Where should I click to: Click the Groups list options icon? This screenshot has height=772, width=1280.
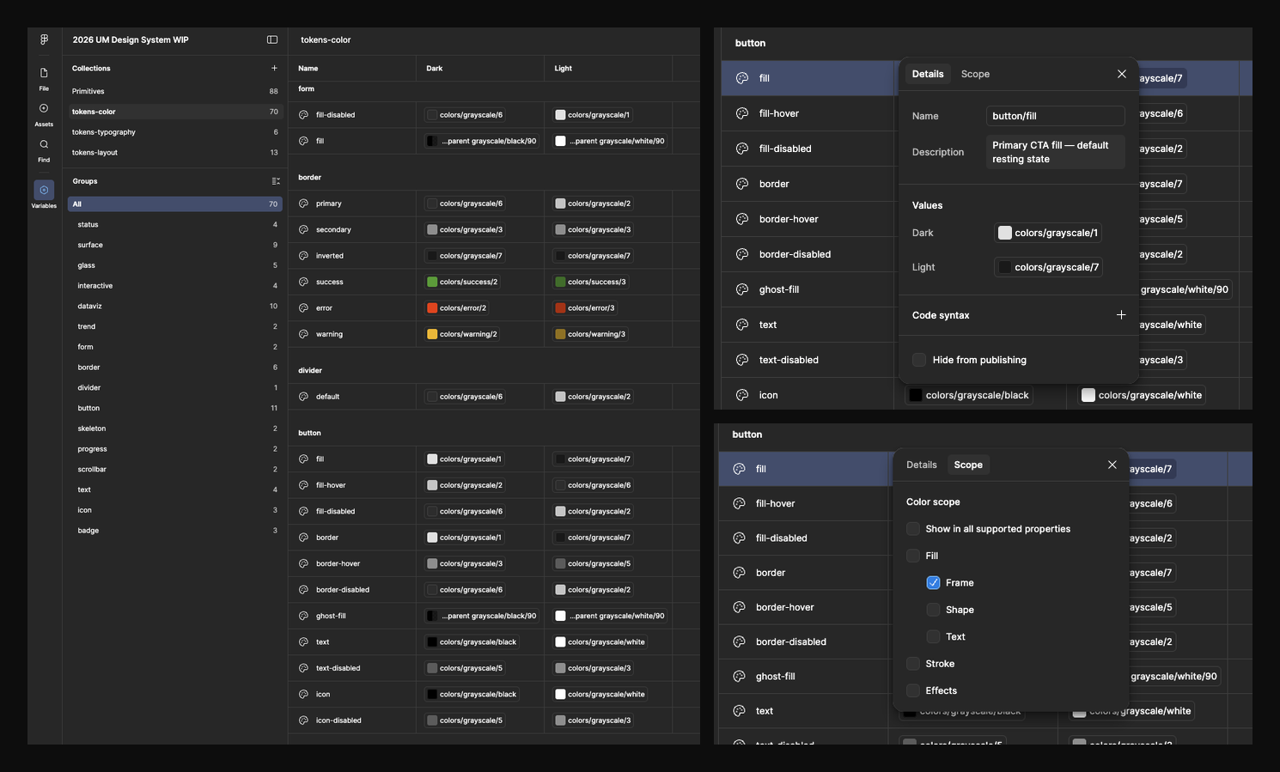pos(276,181)
